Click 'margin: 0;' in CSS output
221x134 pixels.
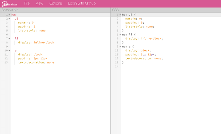(x=134, y=18)
